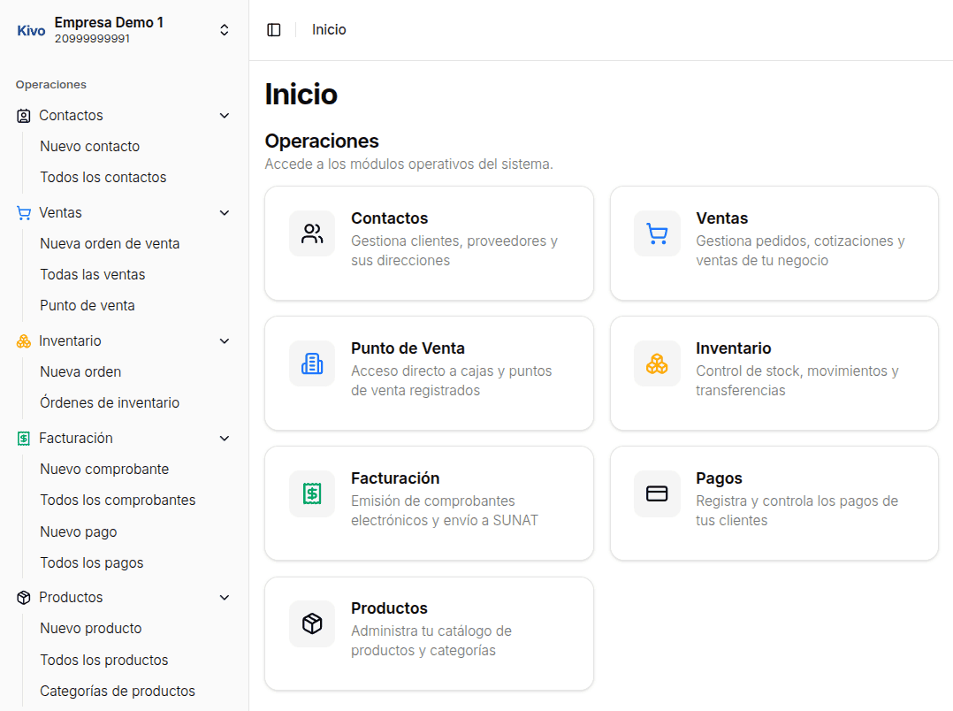Collapse the Contactos section chevron
953x711 pixels.
coord(224,115)
